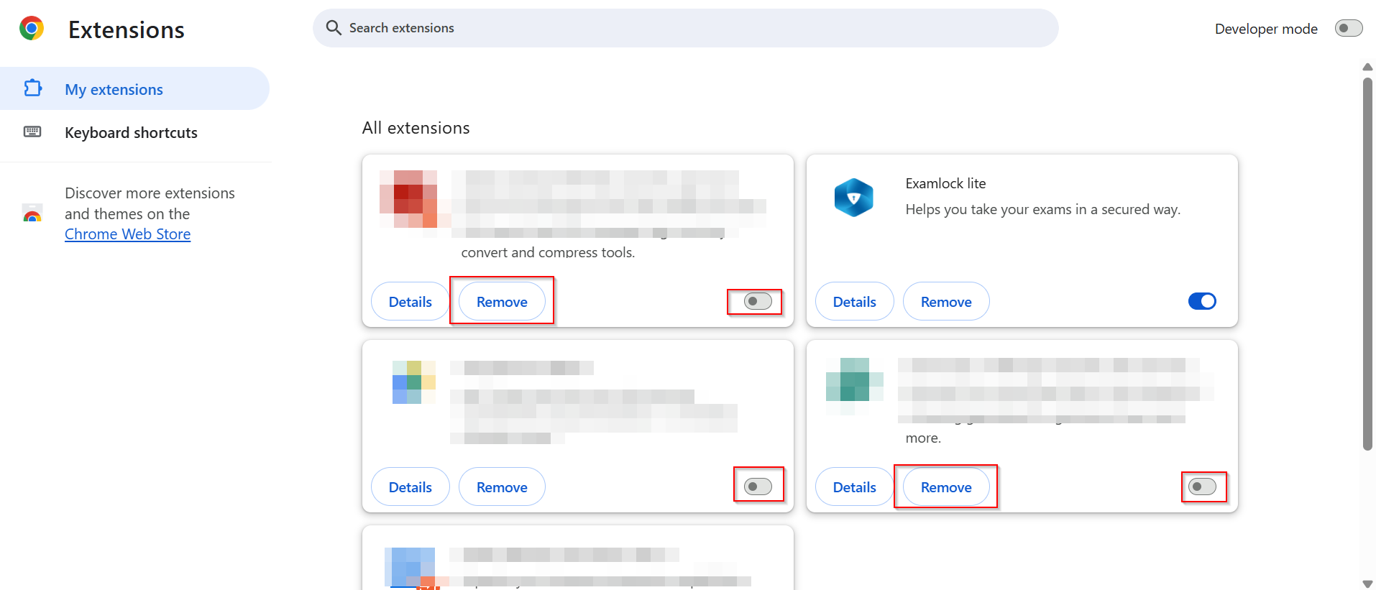This screenshot has width=1376, height=590.
Task: Click the convert and compress tools text
Action: 548,252
